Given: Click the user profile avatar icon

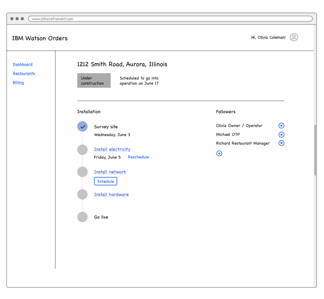Looking at the screenshot, I should pyautogui.click(x=294, y=37).
